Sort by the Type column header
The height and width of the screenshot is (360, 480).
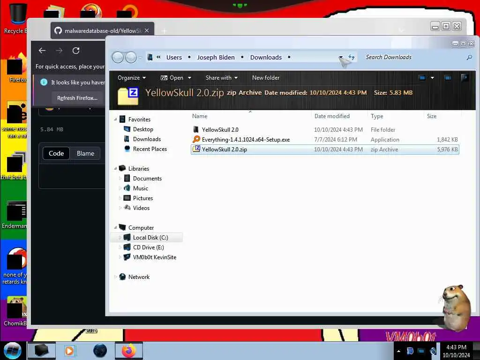click(396, 116)
